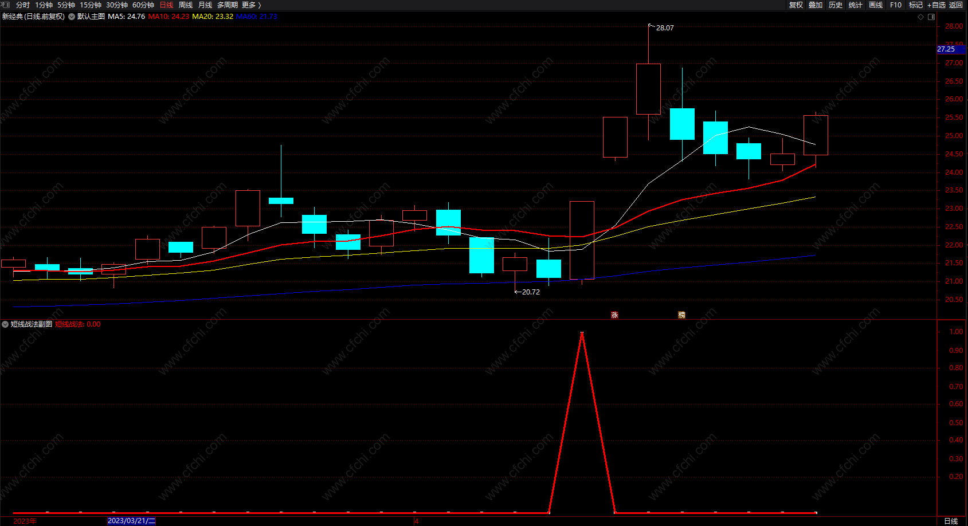Image resolution: width=968 pixels, height=526 pixels.
Task: Click the month 4 marker on time axis
Action: click(417, 521)
